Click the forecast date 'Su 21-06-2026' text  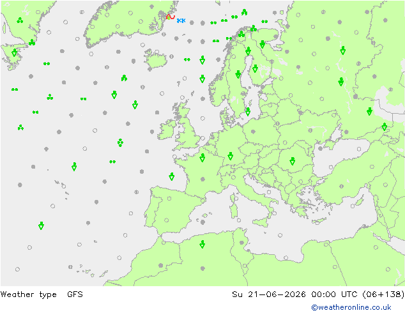coord(269,294)
